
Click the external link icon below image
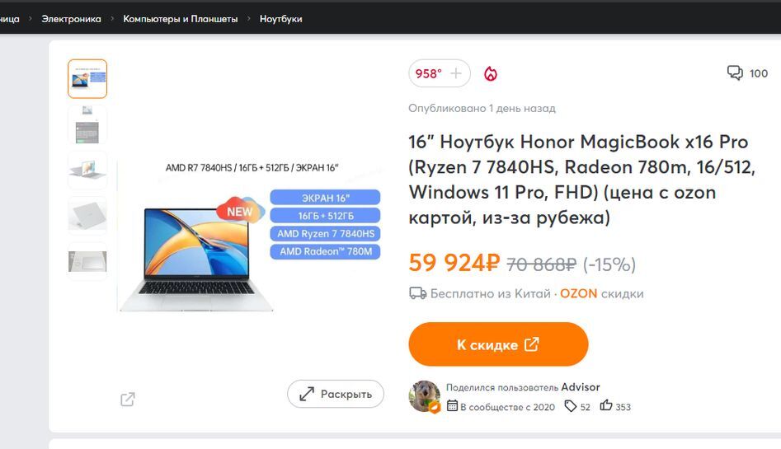[x=128, y=400]
